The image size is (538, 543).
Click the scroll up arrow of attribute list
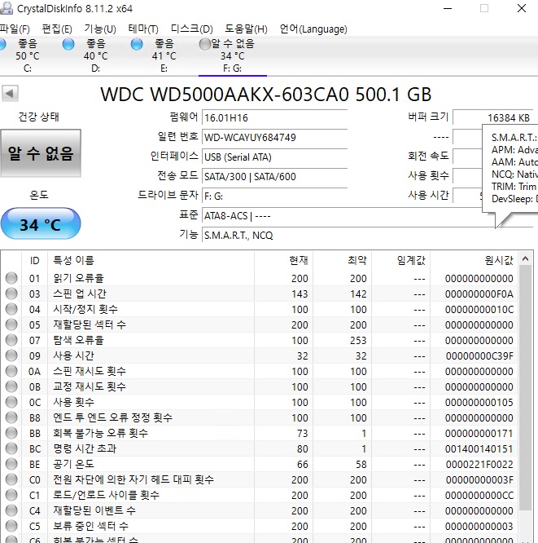(x=525, y=258)
